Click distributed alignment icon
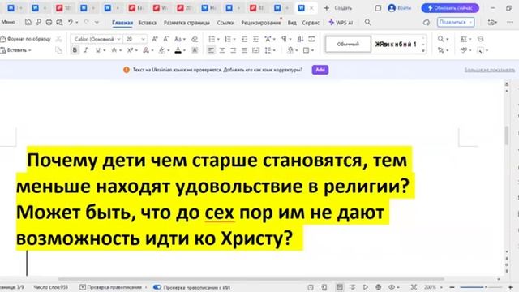The width and height of the screenshot is (519, 292). click(256, 50)
